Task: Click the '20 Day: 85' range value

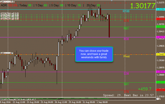Action: click(93, 5)
